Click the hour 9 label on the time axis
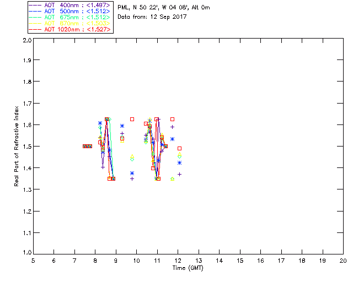 116,261
